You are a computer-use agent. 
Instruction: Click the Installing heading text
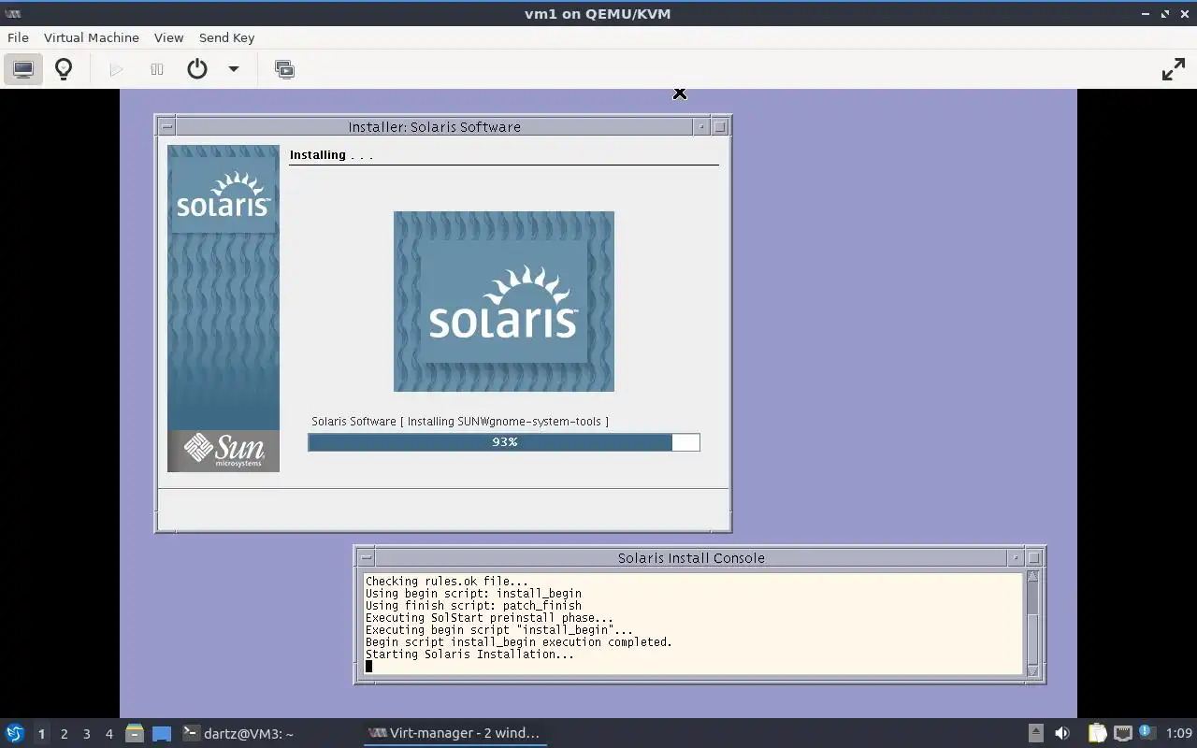pos(331,155)
